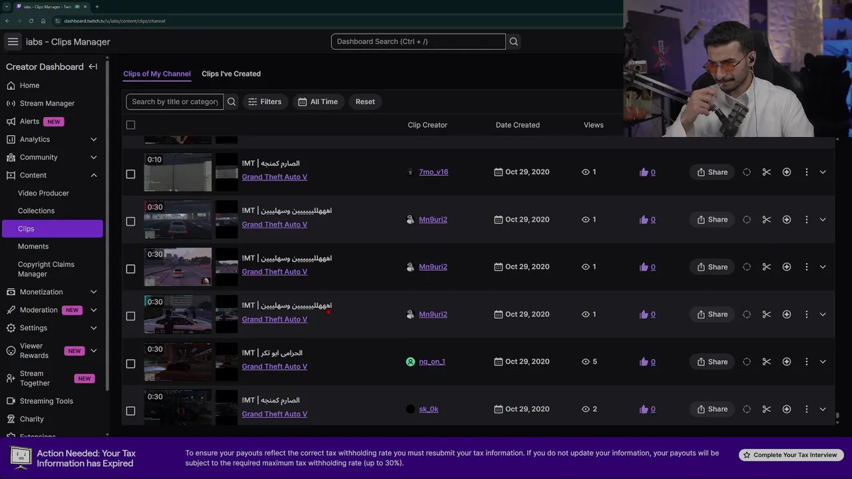The image size is (852, 479).
Task: Click the Stream Manager icon in sidebar
Action: (x=11, y=103)
